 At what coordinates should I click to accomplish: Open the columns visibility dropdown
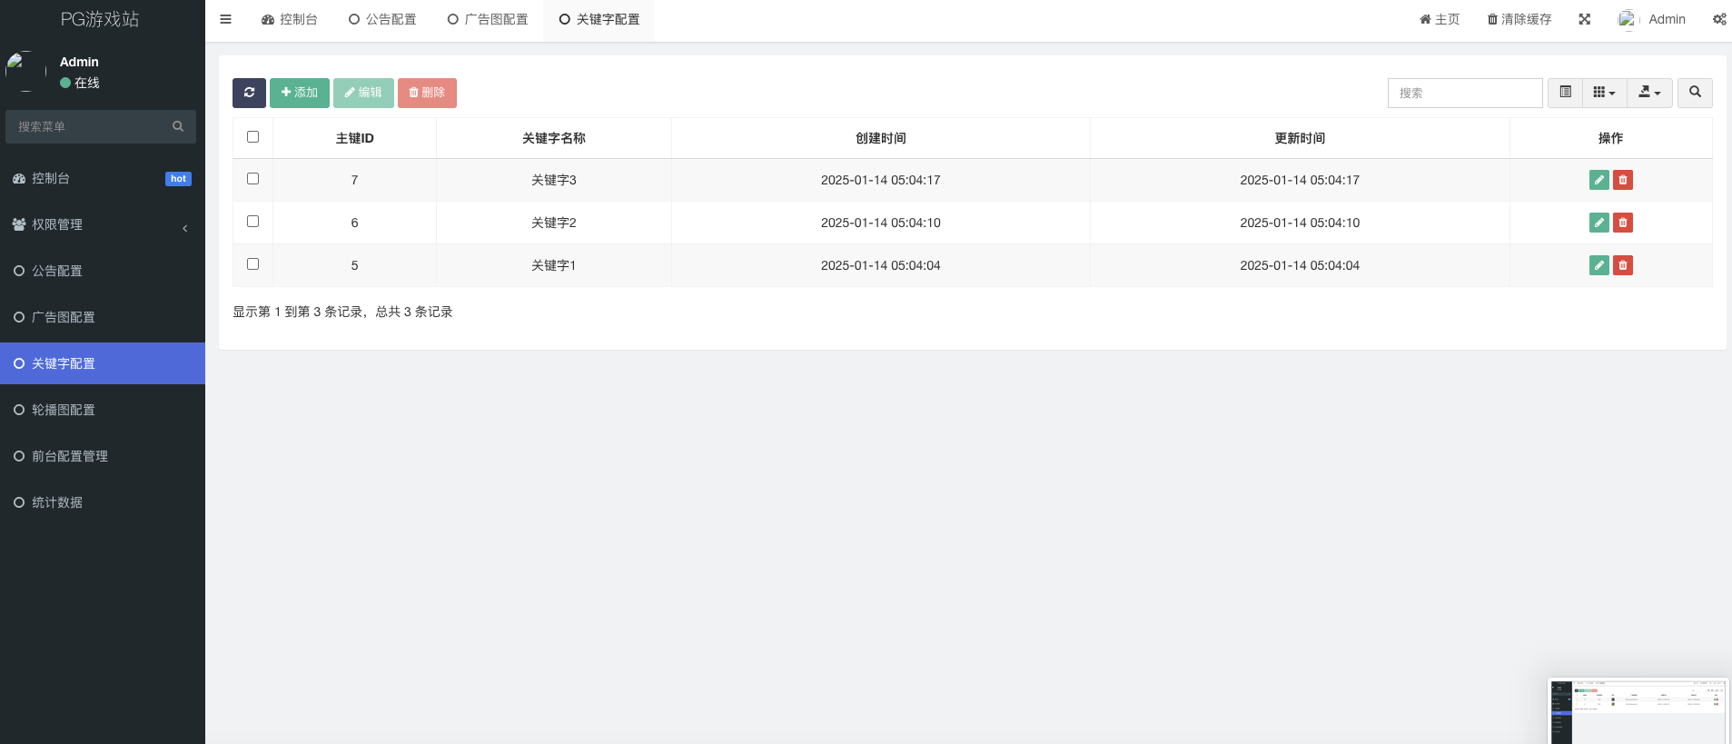[x=1604, y=93]
